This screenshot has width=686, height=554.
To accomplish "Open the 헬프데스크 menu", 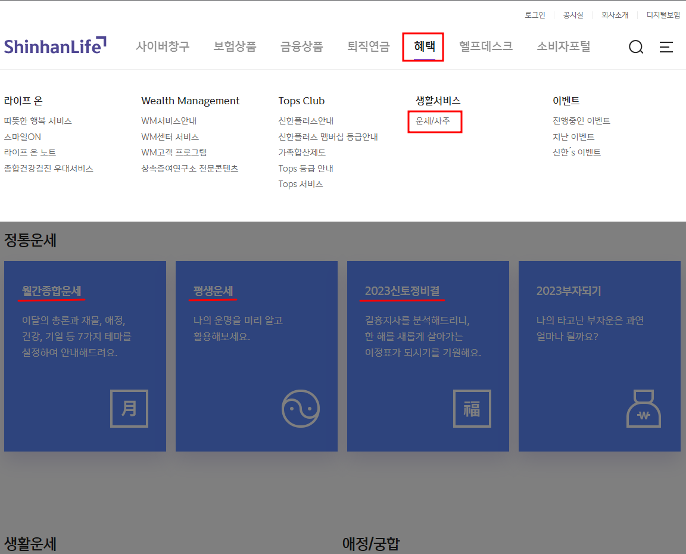I will [x=486, y=46].
